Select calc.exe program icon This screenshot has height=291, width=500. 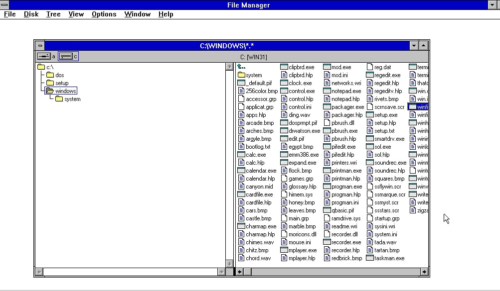pos(241,155)
